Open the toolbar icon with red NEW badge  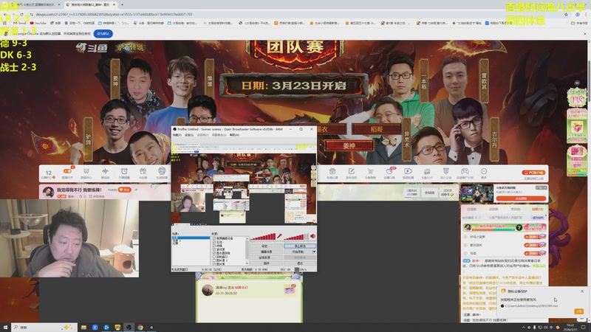click(x=390, y=171)
